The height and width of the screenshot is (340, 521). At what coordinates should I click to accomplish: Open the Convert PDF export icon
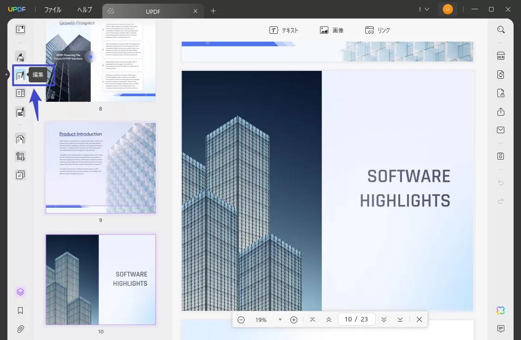[501, 74]
